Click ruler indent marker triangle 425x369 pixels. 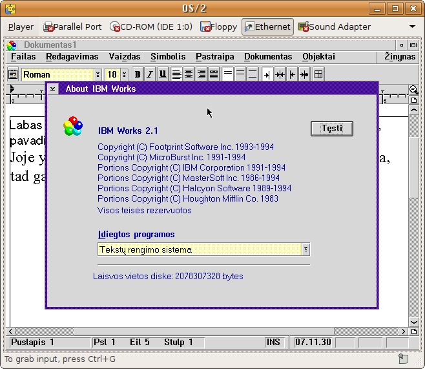(12, 89)
